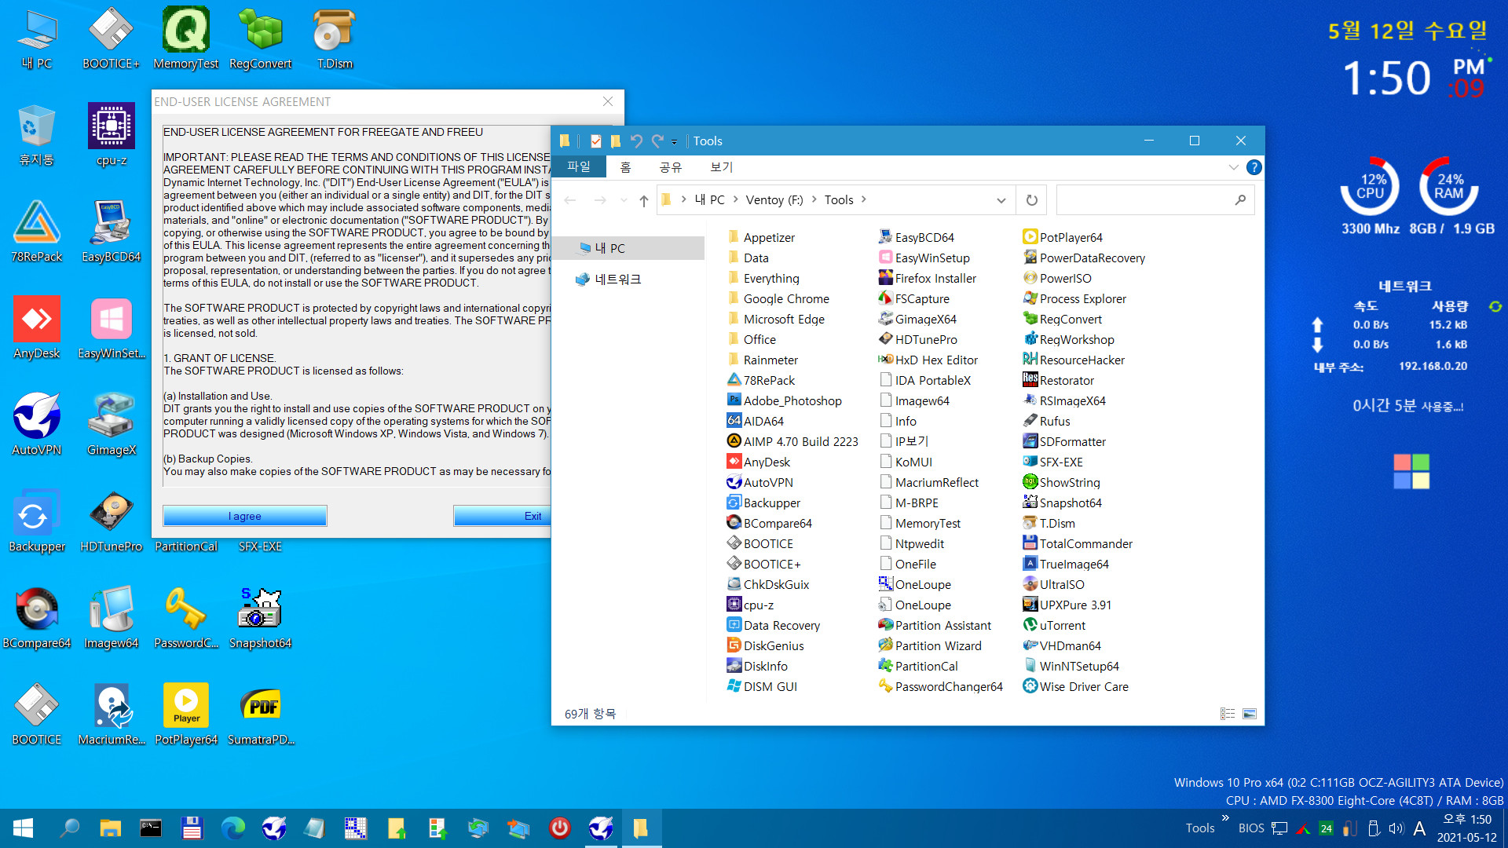Click the Explorer search field
The image size is (1508, 848).
pyautogui.click(x=1155, y=200)
